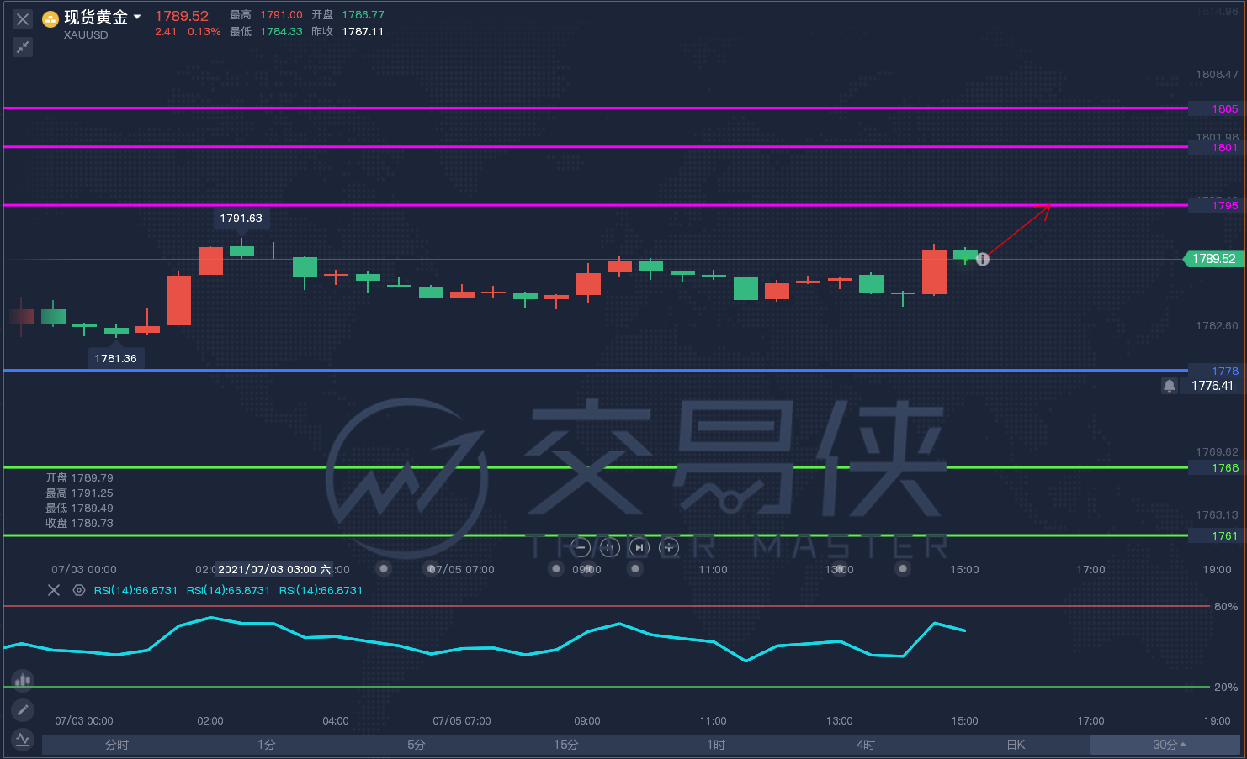Click the step-forward playback control
Image resolution: width=1247 pixels, height=759 pixels.
[x=639, y=548]
